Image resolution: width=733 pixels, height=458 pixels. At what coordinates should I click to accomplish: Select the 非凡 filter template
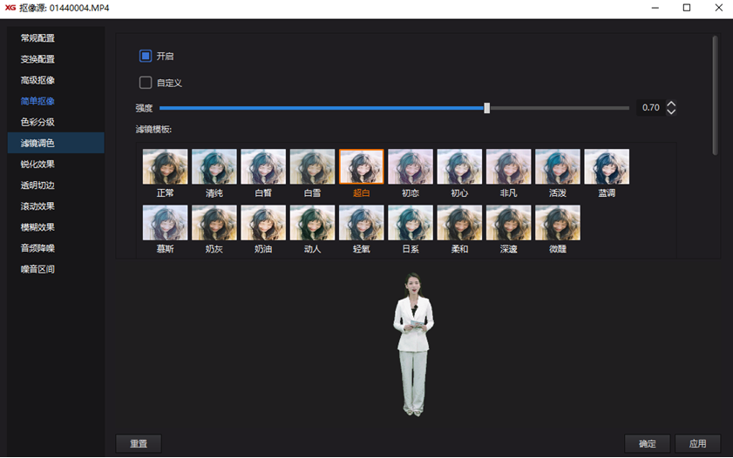[509, 166]
